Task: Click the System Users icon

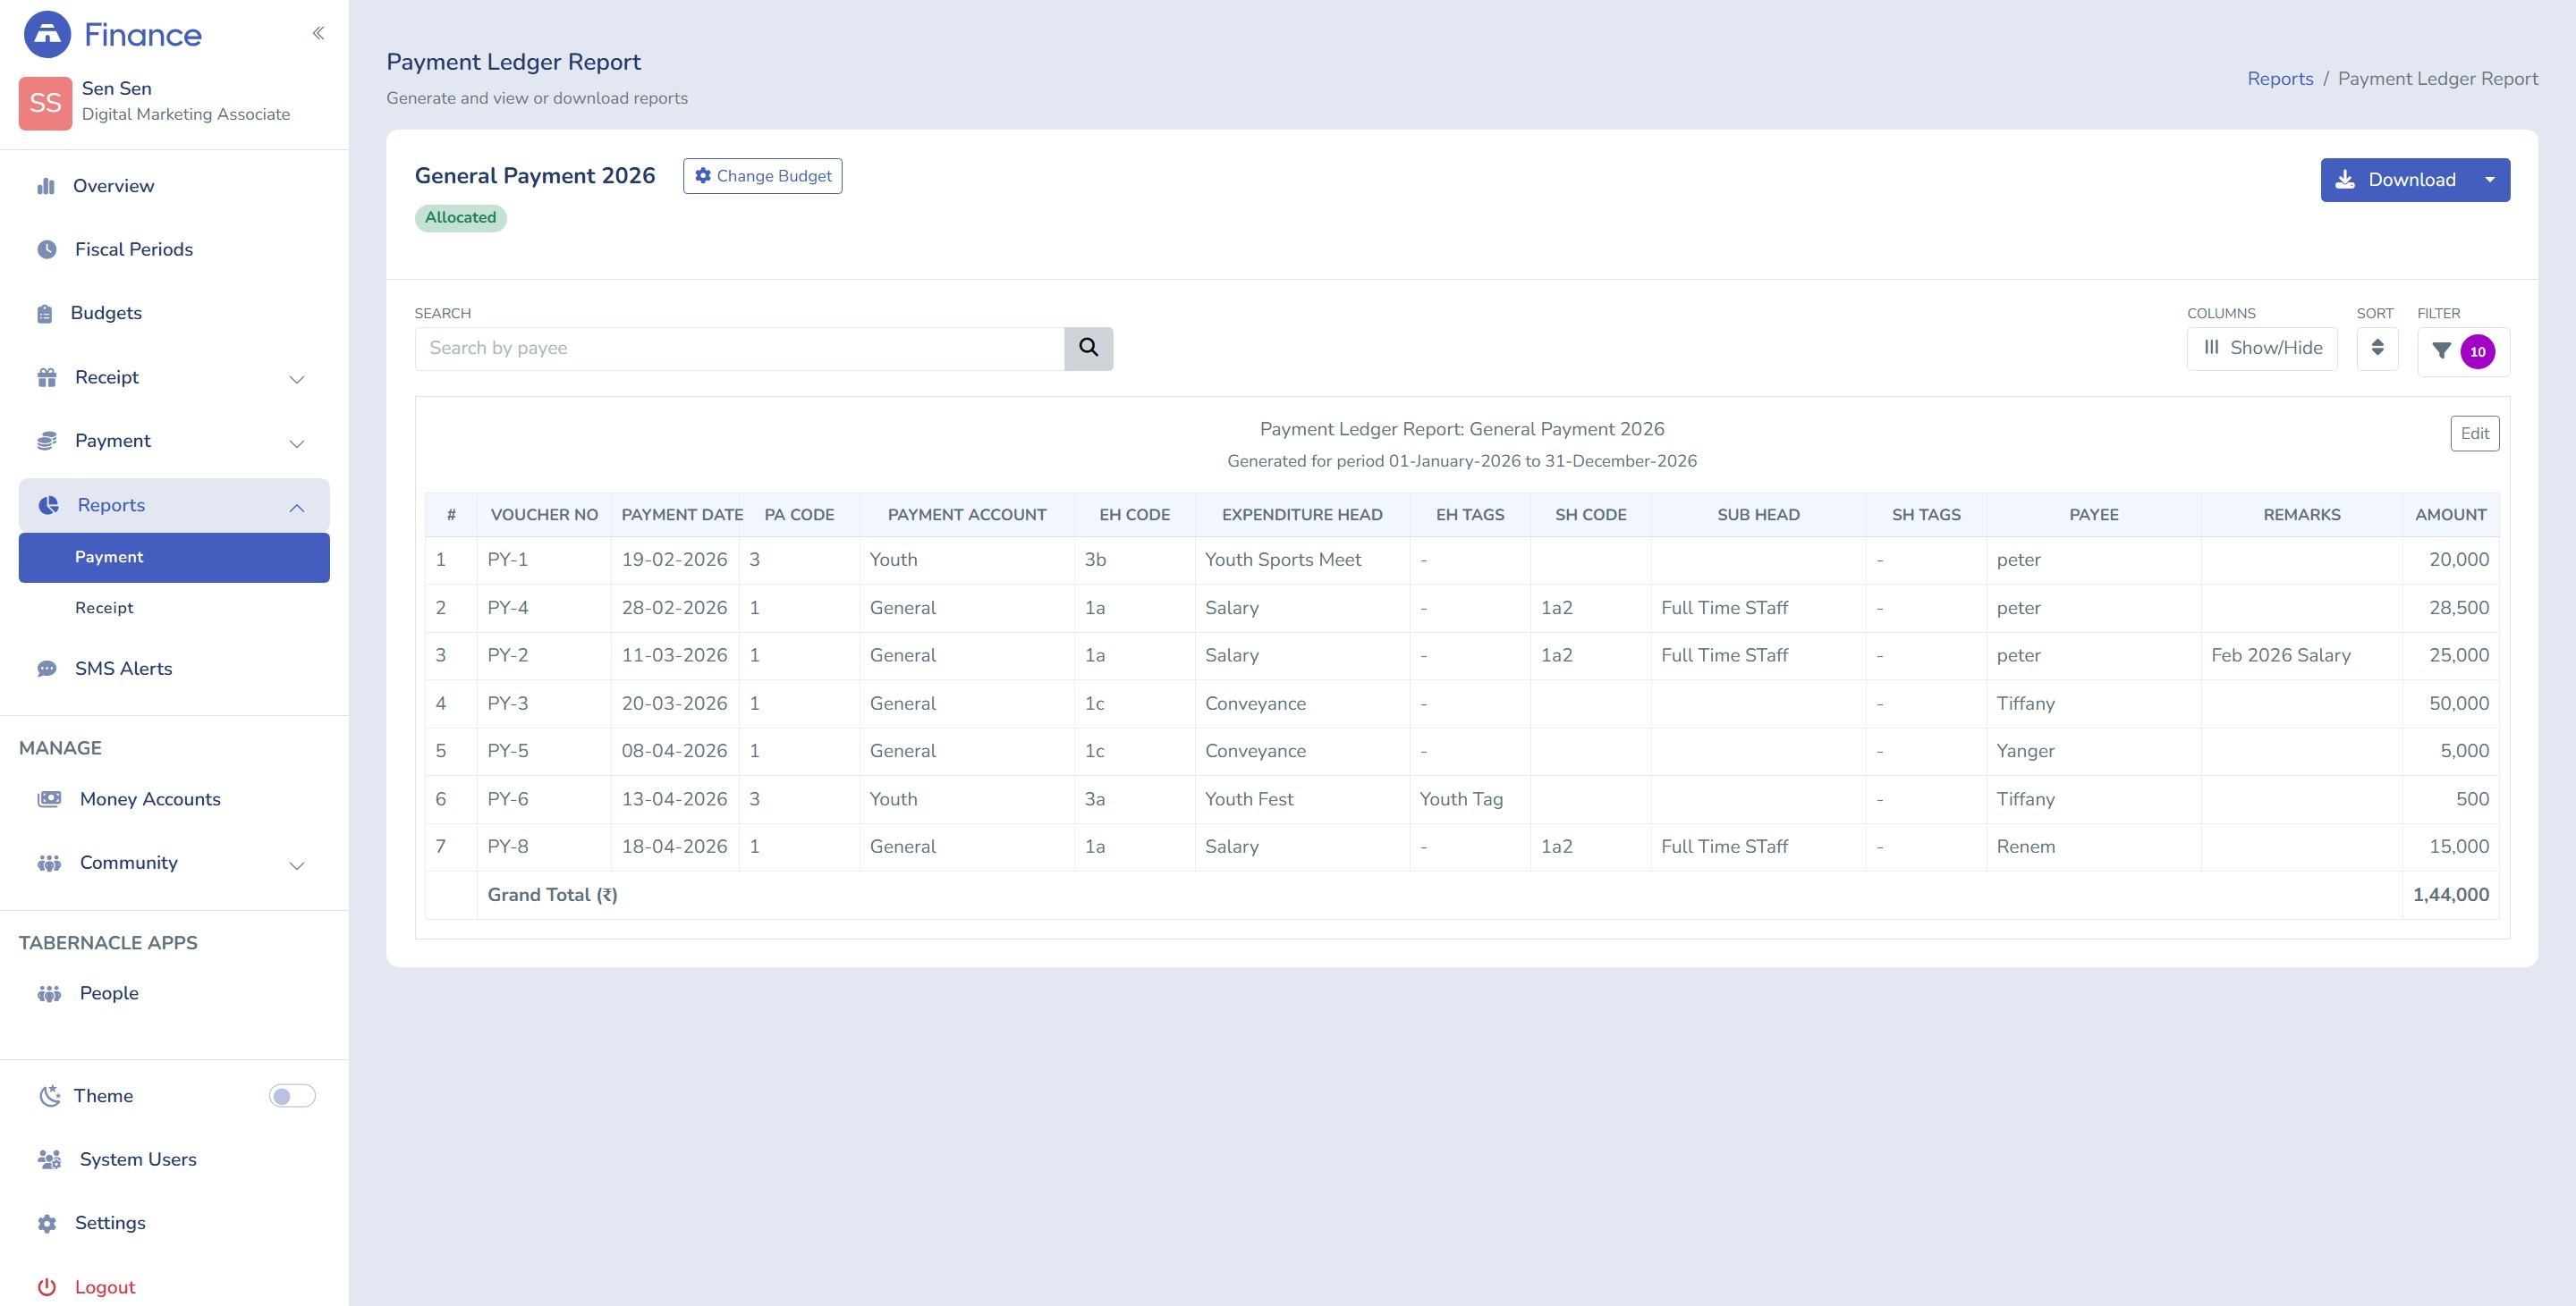Action: pos(49,1160)
